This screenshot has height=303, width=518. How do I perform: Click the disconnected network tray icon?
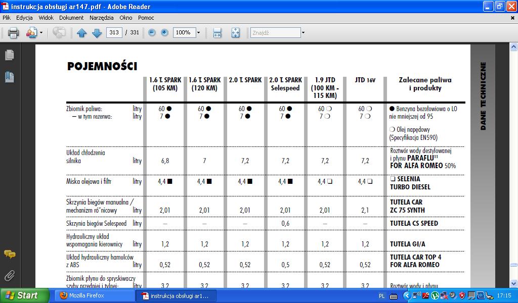[444, 295]
